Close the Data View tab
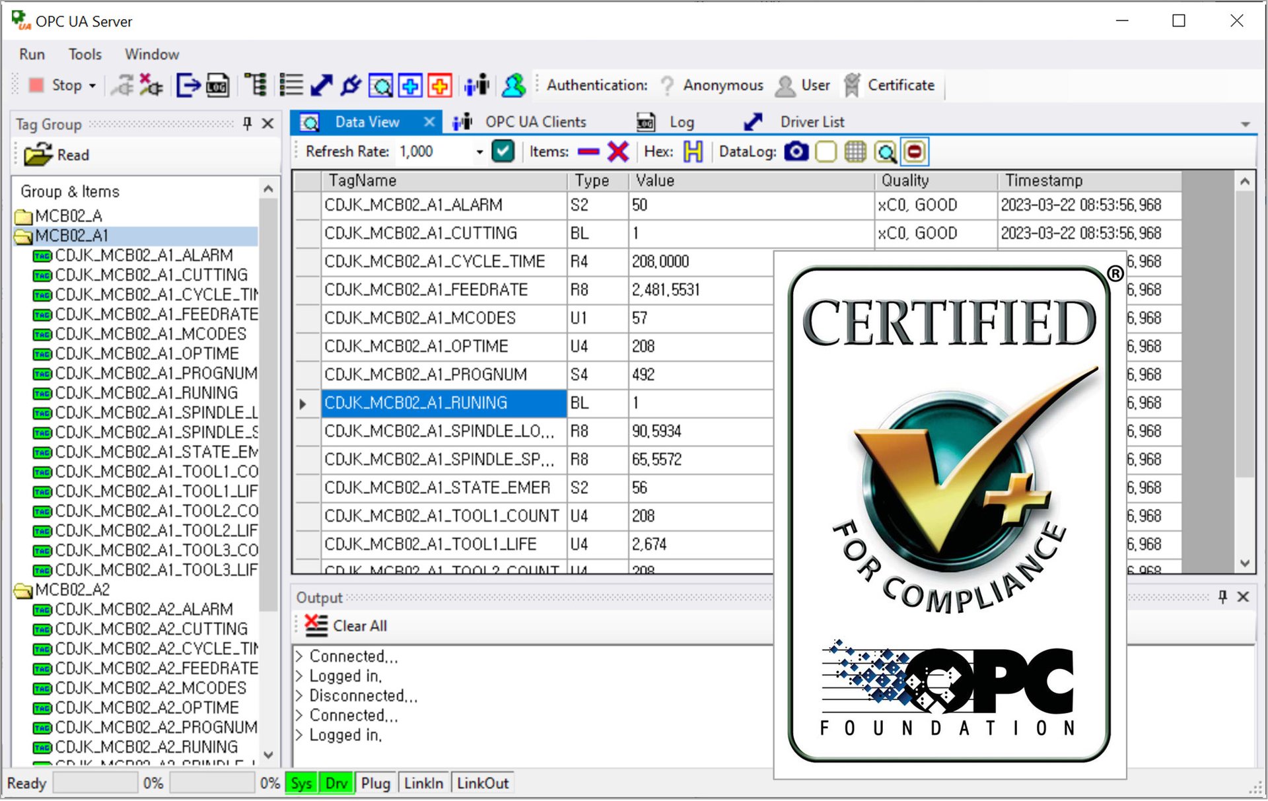1268x801 pixels. click(429, 122)
